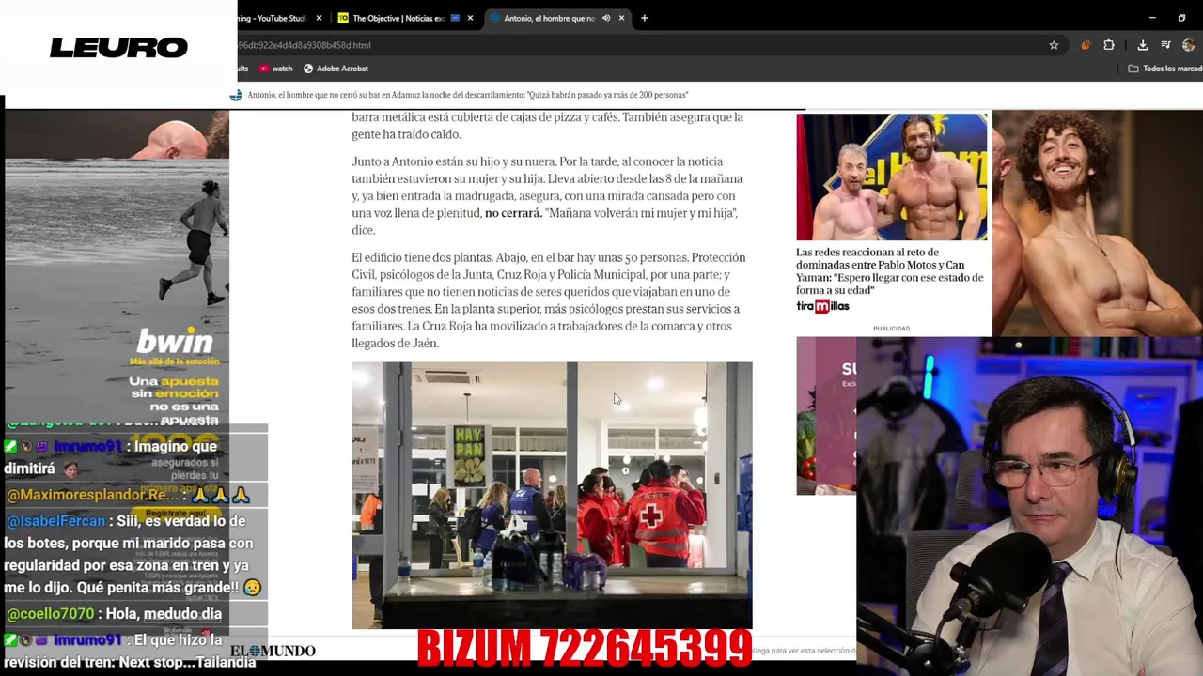
Task: Click the El Mundo logo at page bottom
Action: click(273, 651)
